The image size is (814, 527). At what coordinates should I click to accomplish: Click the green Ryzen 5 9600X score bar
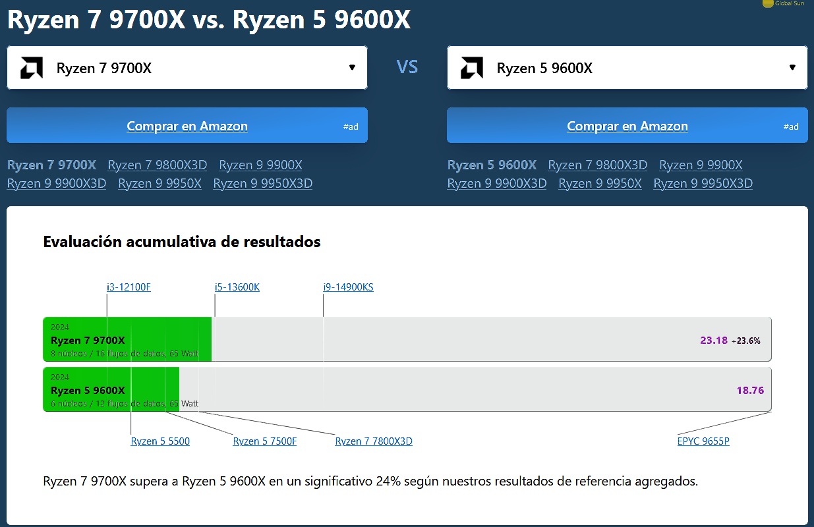(x=111, y=389)
